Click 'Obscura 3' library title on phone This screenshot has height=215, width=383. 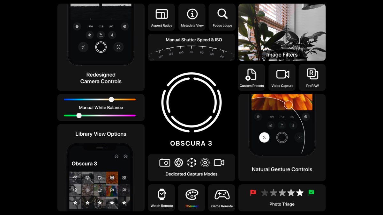pyautogui.click(x=84, y=164)
